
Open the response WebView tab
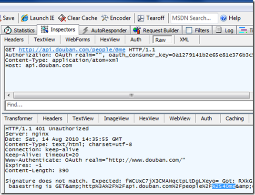tap(180, 118)
